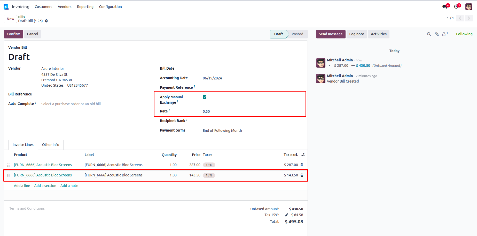Click the Following button
477x236 pixels.
click(x=464, y=34)
